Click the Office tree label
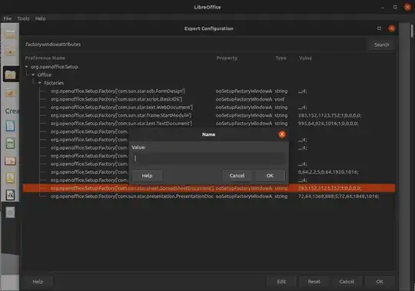415x291 pixels. click(45, 74)
